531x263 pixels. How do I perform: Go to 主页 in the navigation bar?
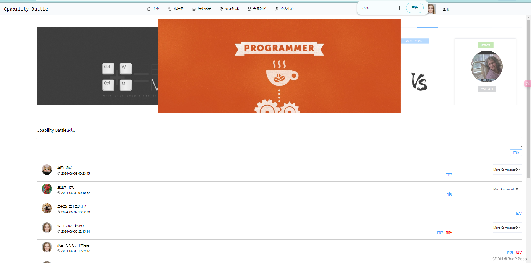[x=153, y=9]
